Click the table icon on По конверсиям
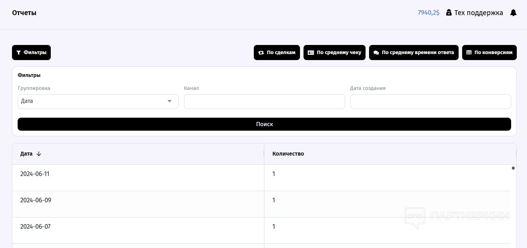Screen dimensions: 527x248 click(x=469, y=53)
